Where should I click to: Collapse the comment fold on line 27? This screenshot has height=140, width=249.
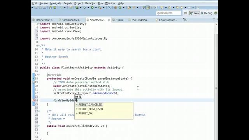(x=39, y=111)
